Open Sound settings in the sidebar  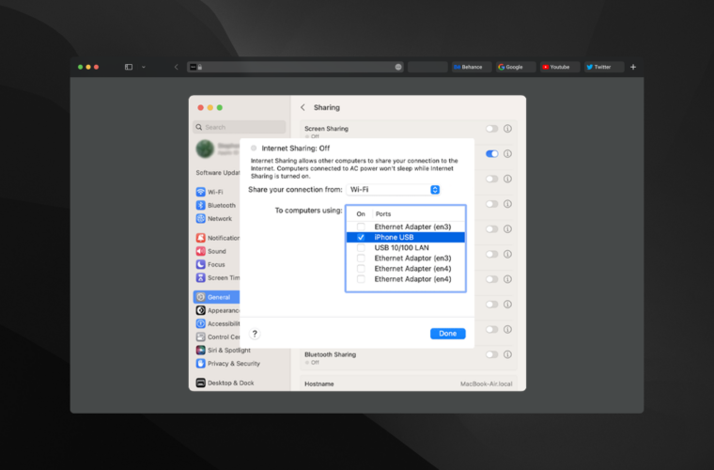pos(215,251)
